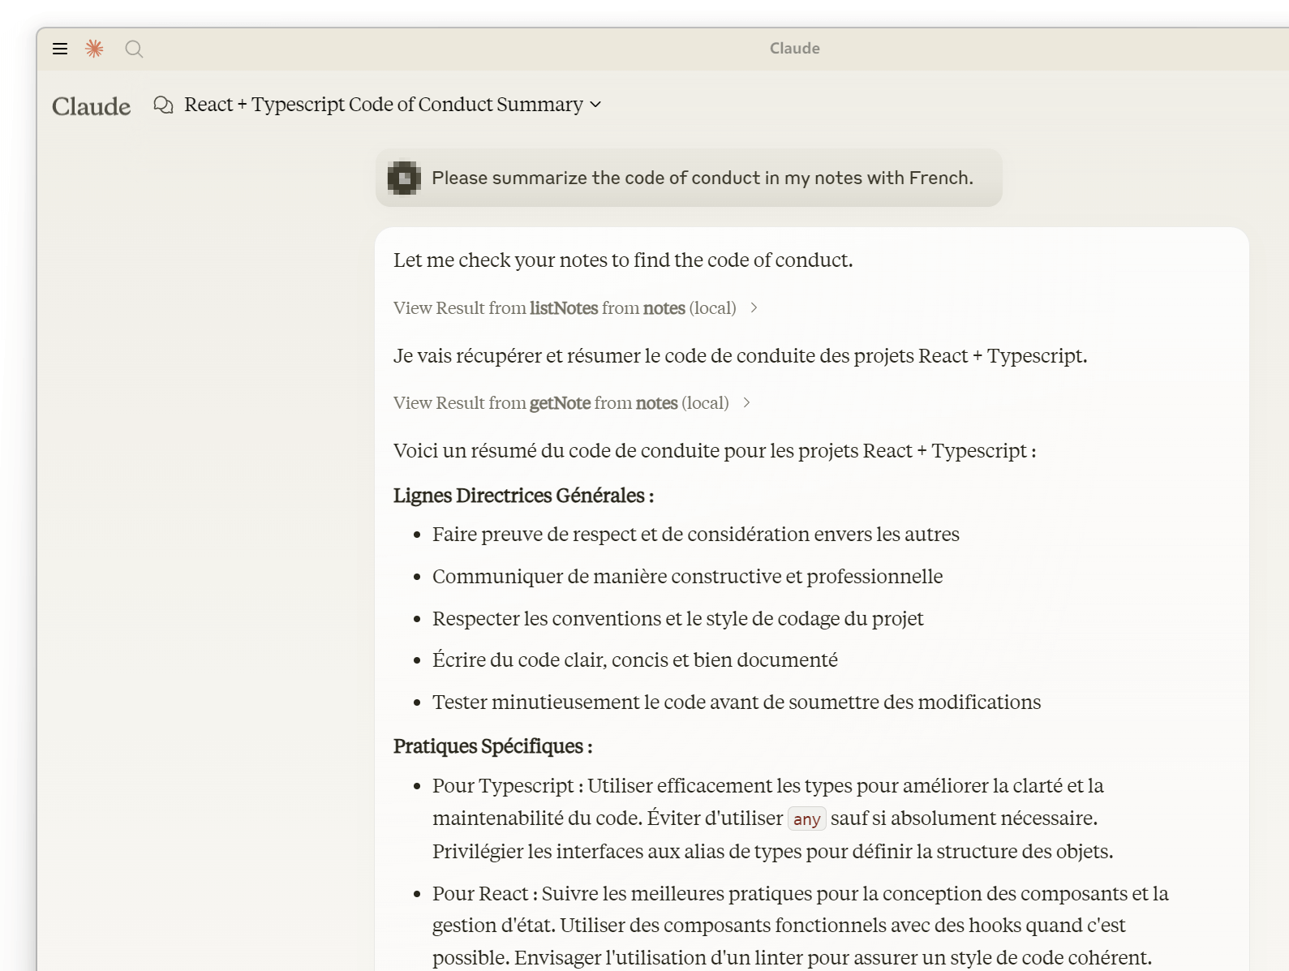Expand the listNotes result chevron
This screenshot has height=971, width=1289.
pyautogui.click(x=754, y=307)
